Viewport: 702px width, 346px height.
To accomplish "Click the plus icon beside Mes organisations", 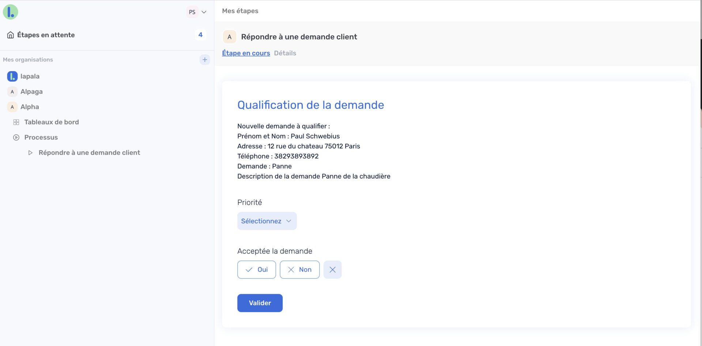I will click(204, 60).
